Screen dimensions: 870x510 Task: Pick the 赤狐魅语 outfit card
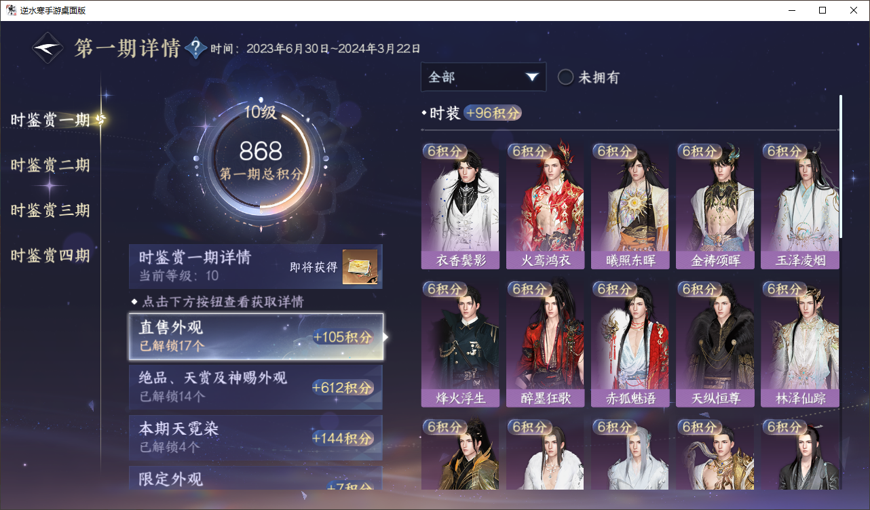click(x=630, y=343)
